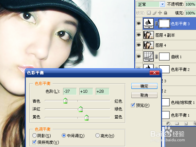The image size is (196, 147).
Task: Click the 图层 4 layer thumbnail
Action: pyautogui.click(x=149, y=45)
